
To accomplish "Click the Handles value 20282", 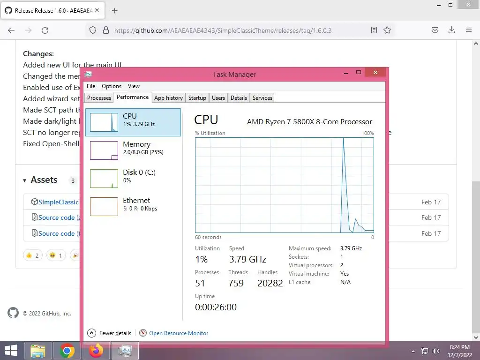I will click(x=270, y=283).
